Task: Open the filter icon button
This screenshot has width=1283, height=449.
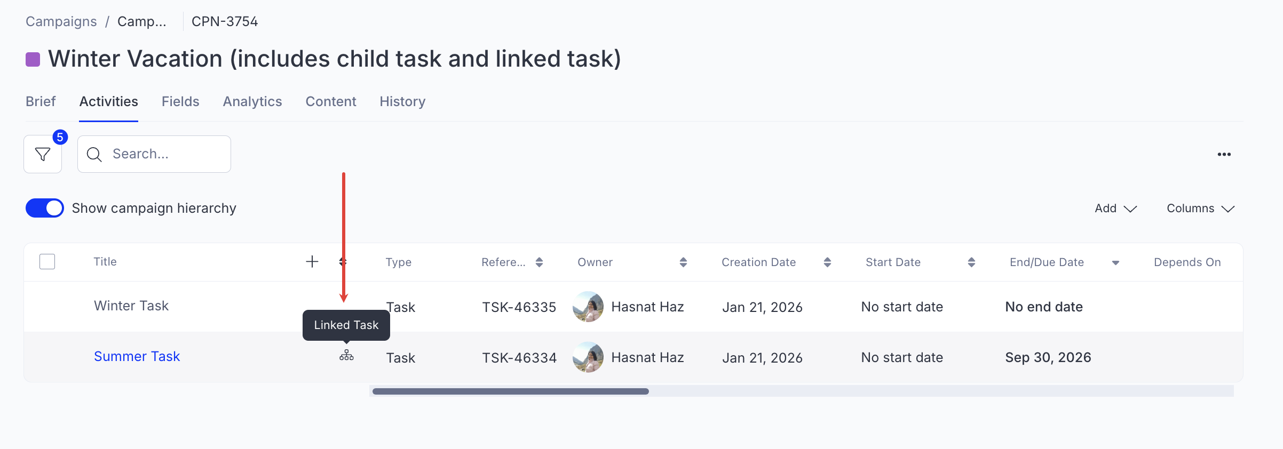Action: [x=43, y=155]
